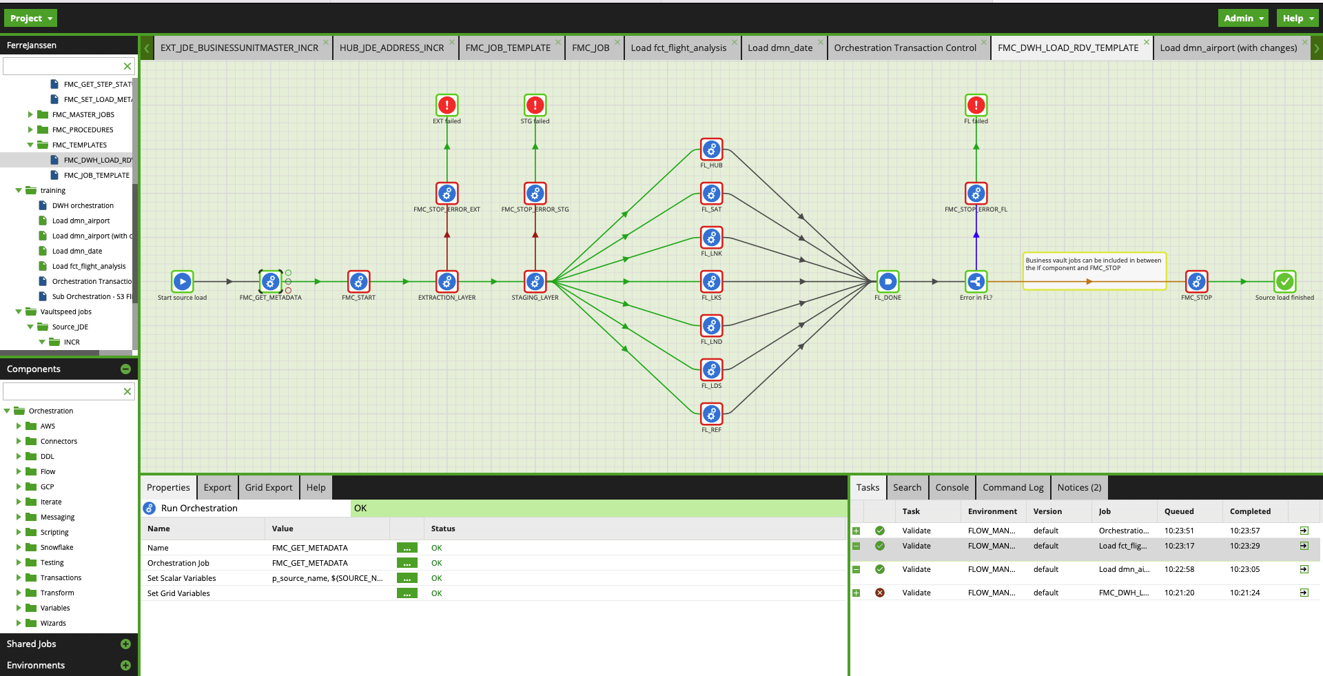Click the components search input field
This screenshot has height=676, width=1323.
62,391
